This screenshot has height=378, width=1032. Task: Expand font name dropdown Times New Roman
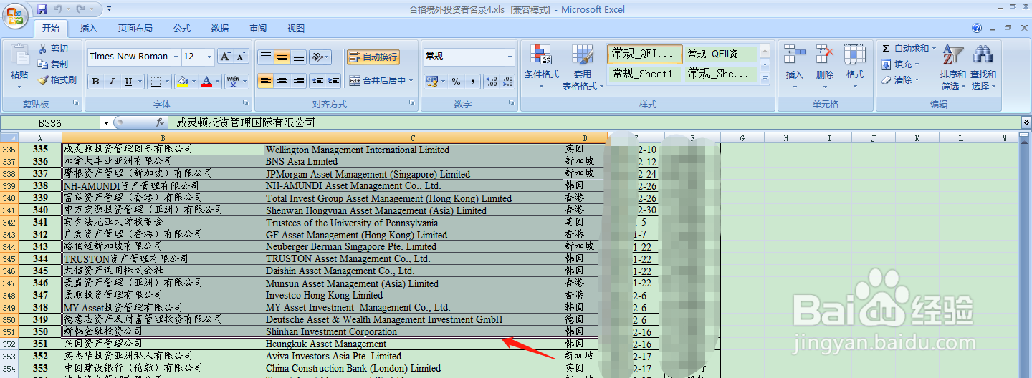pyautogui.click(x=176, y=57)
